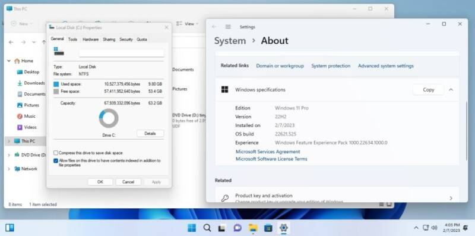Viewport: 475px width, 236px height.
Task: Open the Start menu on the taskbar
Action: coord(192,228)
